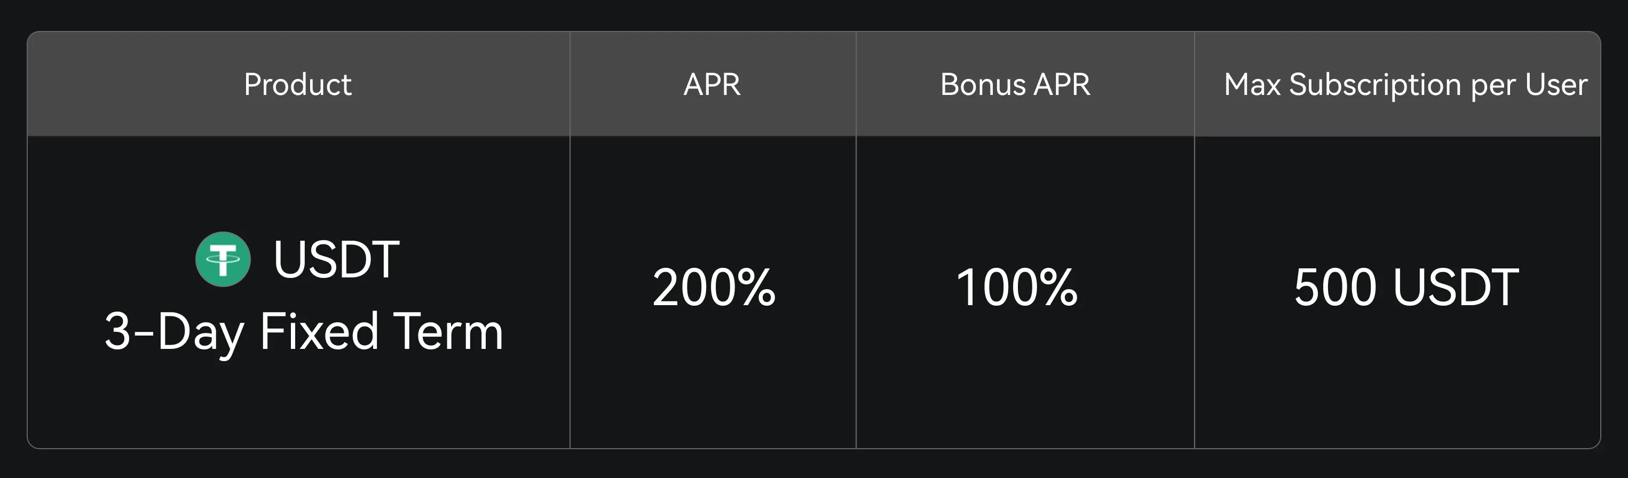Click the Product column header
The image size is (1628, 478).
point(298,85)
